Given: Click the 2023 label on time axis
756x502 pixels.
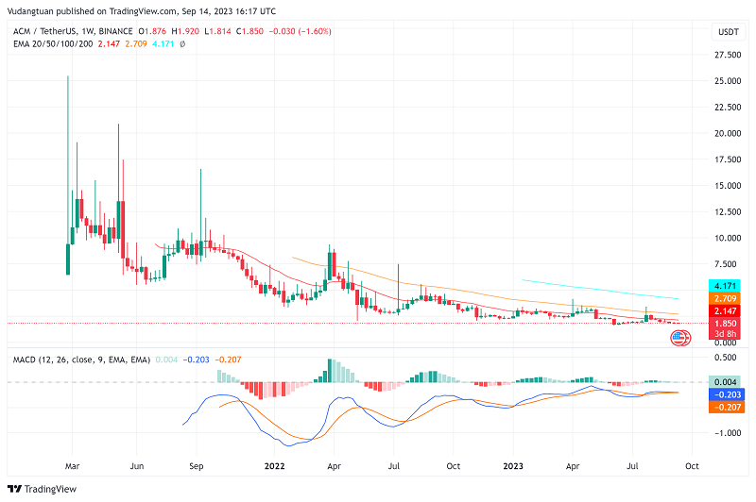Looking at the screenshot, I should (x=513, y=466).
